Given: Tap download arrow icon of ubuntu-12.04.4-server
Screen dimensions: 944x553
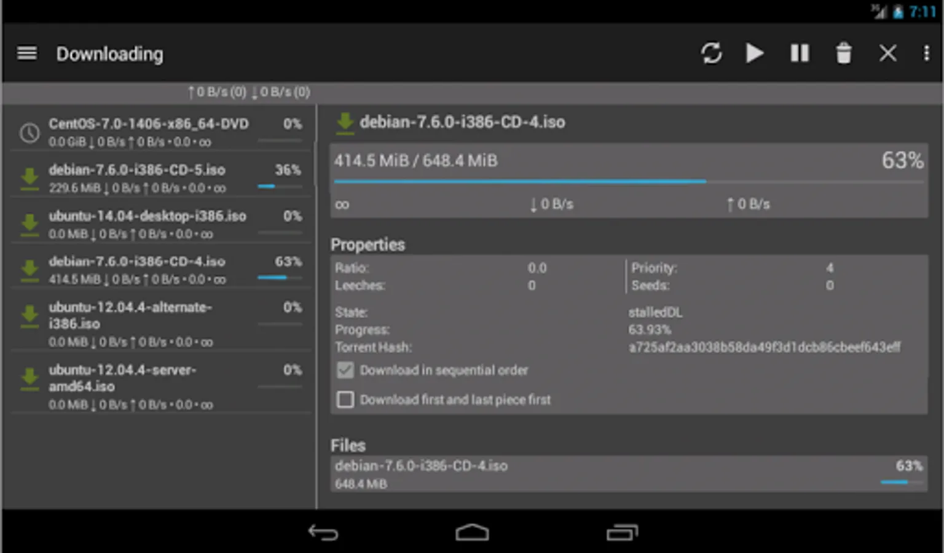Looking at the screenshot, I should 29,379.
